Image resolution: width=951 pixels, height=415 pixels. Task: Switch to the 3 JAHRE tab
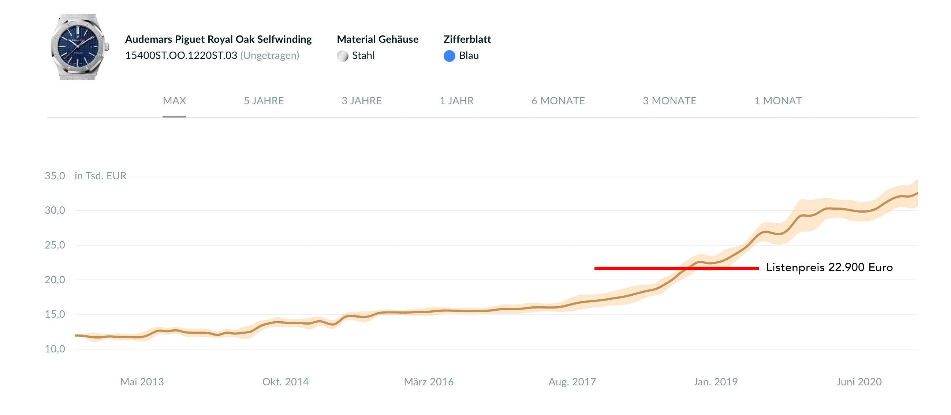(x=361, y=100)
